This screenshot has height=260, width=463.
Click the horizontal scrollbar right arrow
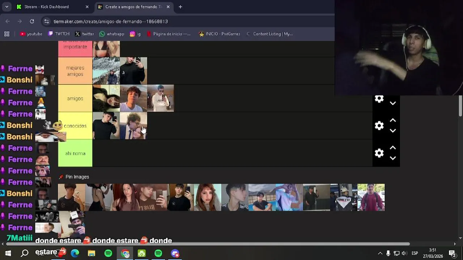455,244
